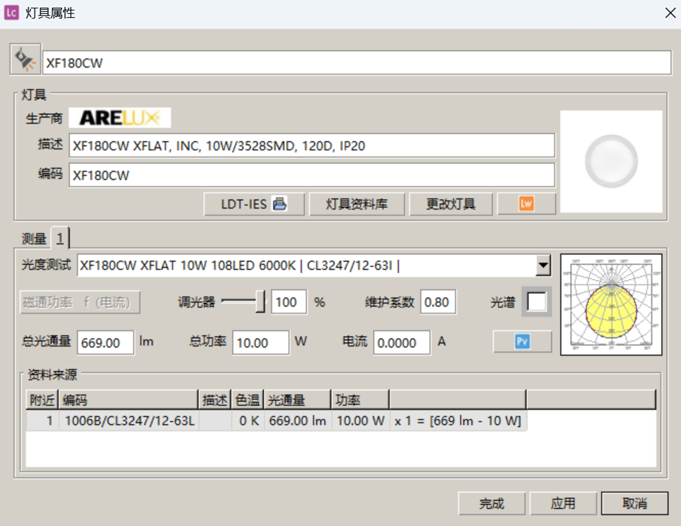Click the 完成 finish button
The width and height of the screenshot is (681, 526).
491,503
